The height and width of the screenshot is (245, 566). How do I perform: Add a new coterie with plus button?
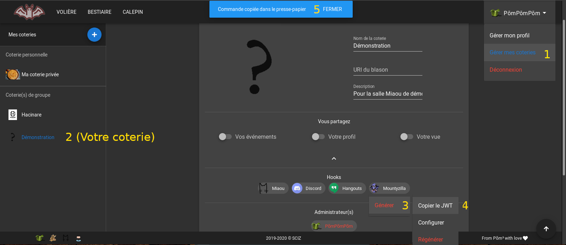(x=94, y=35)
